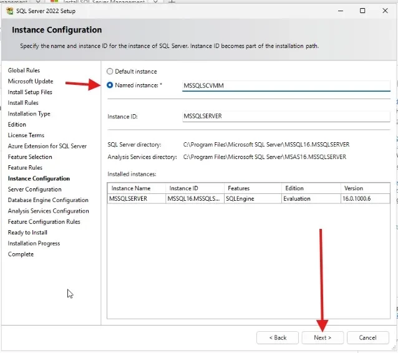Viewport: 398px width, 353px height.
Task: Cancel the SQL Server setup
Action: click(367, 337)
